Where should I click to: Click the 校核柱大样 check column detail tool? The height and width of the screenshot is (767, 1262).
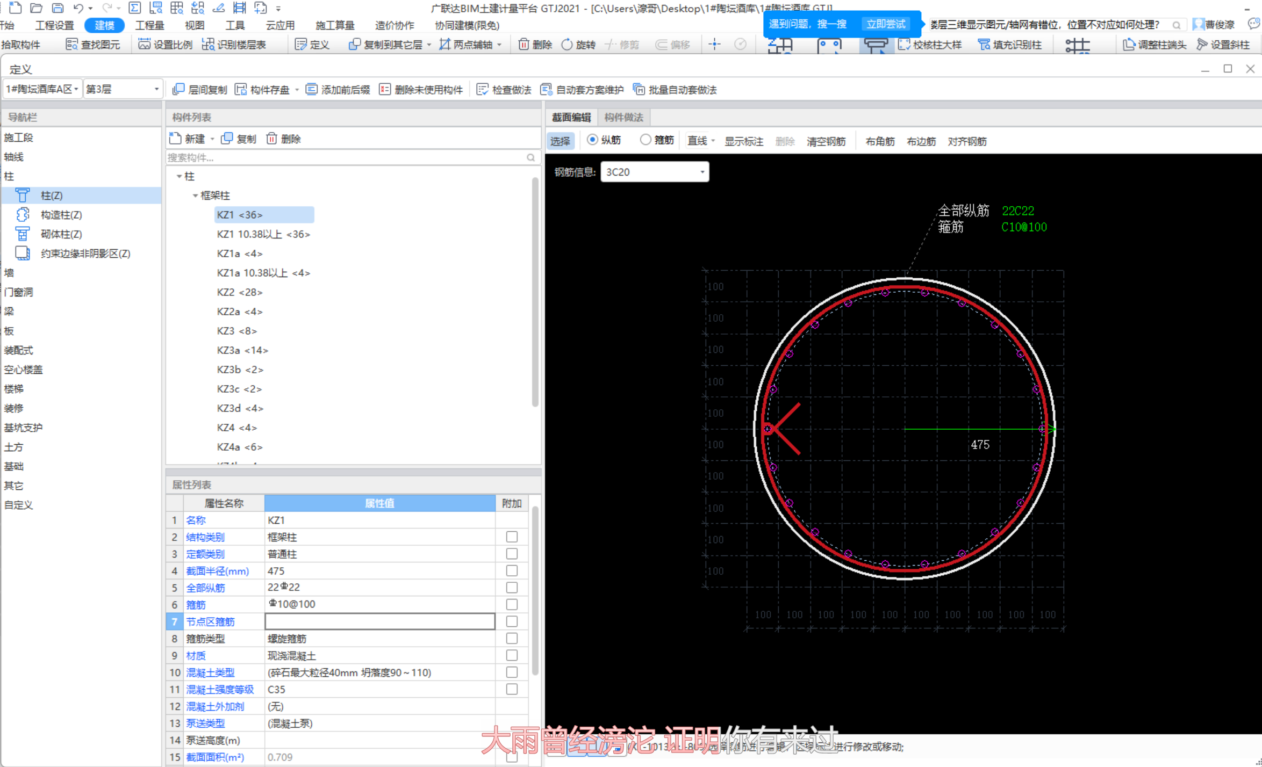pos(930,45)
